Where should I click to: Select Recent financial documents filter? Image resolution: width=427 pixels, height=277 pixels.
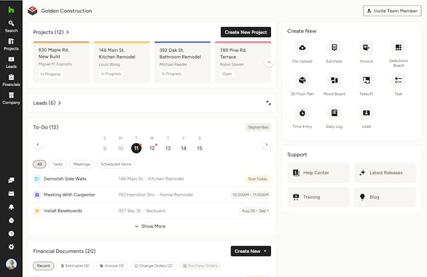coord(44,265)
